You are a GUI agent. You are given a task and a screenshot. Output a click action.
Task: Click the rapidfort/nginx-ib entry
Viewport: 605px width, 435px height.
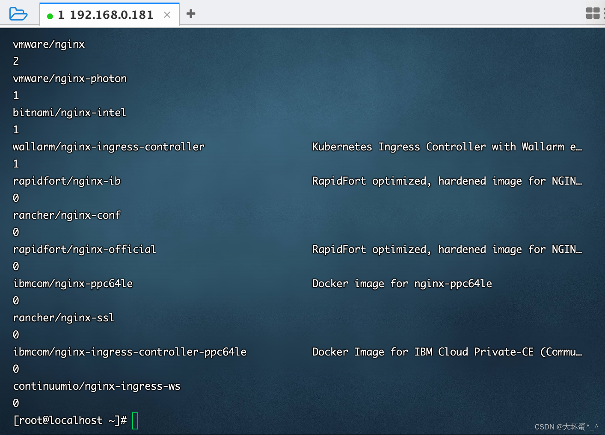[67, 181]
